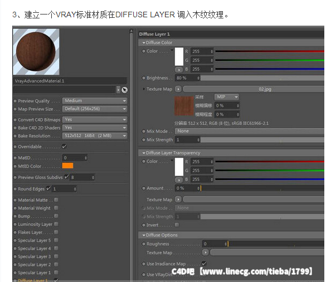Open the Roughness Texture Map arrow button
Screen dimensions: 331x282
point(206,252)
